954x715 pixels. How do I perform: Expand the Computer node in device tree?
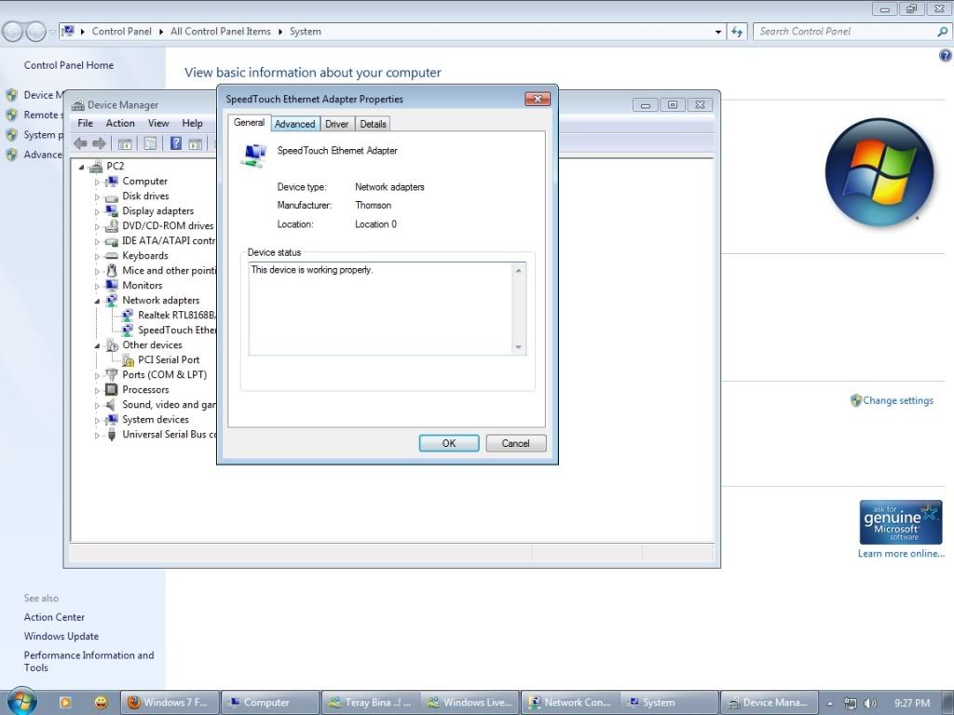97,182
